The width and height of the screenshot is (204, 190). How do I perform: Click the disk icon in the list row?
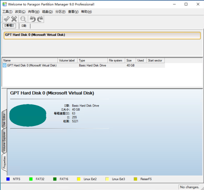[4, 65]
